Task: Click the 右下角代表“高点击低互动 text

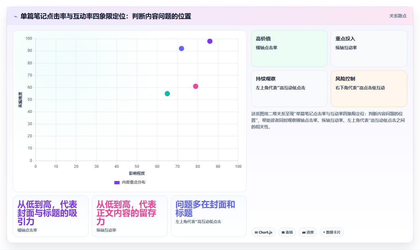Action: 360,88
